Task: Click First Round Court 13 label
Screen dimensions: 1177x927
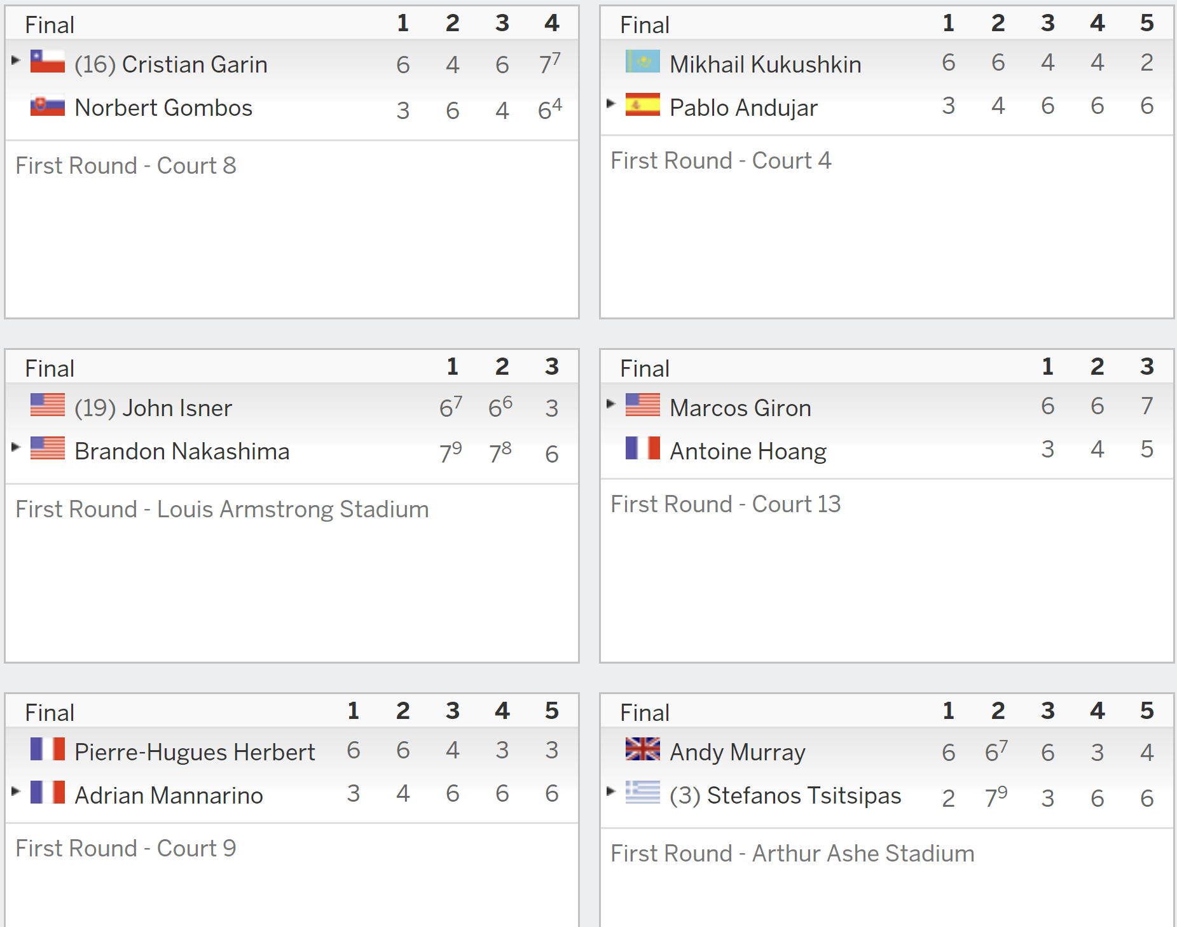Action: point(726,504)
